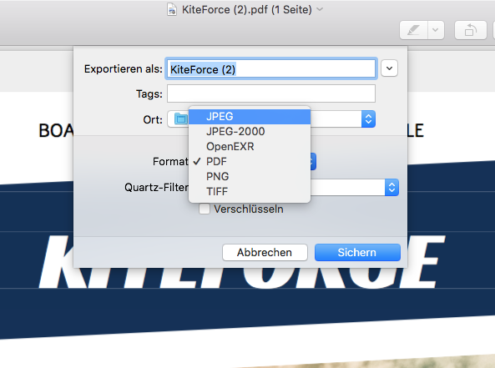Open the markup tool dropdown arrow
Screen dimensions: 495x368
pyautogui.click(x=436, y=30)
